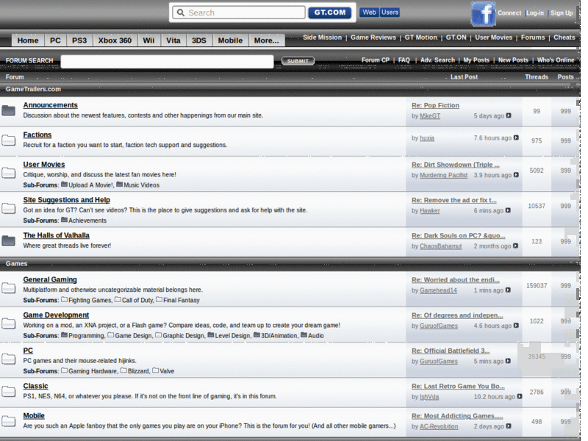Open Blizzard sub-forum

coord(138,371)
